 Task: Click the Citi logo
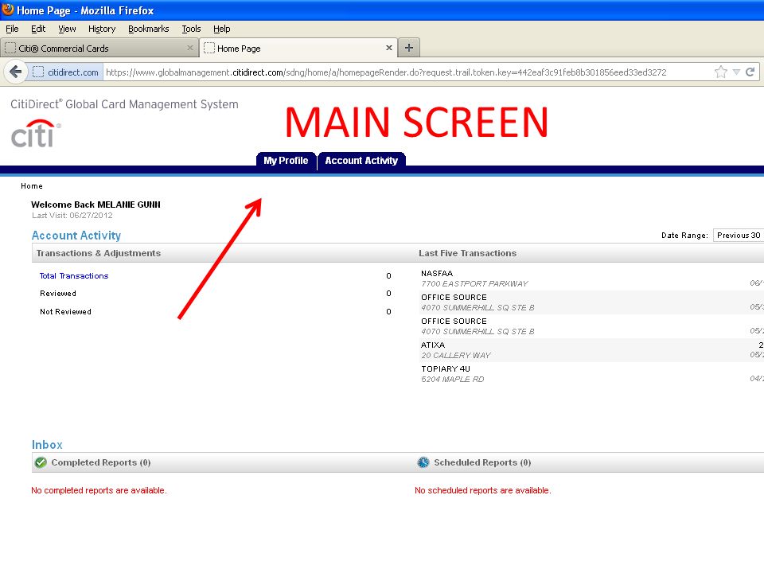tap(36, 134)
